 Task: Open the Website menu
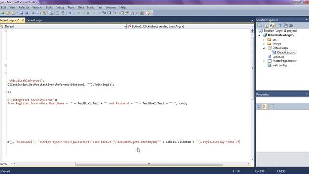[38, 7]
